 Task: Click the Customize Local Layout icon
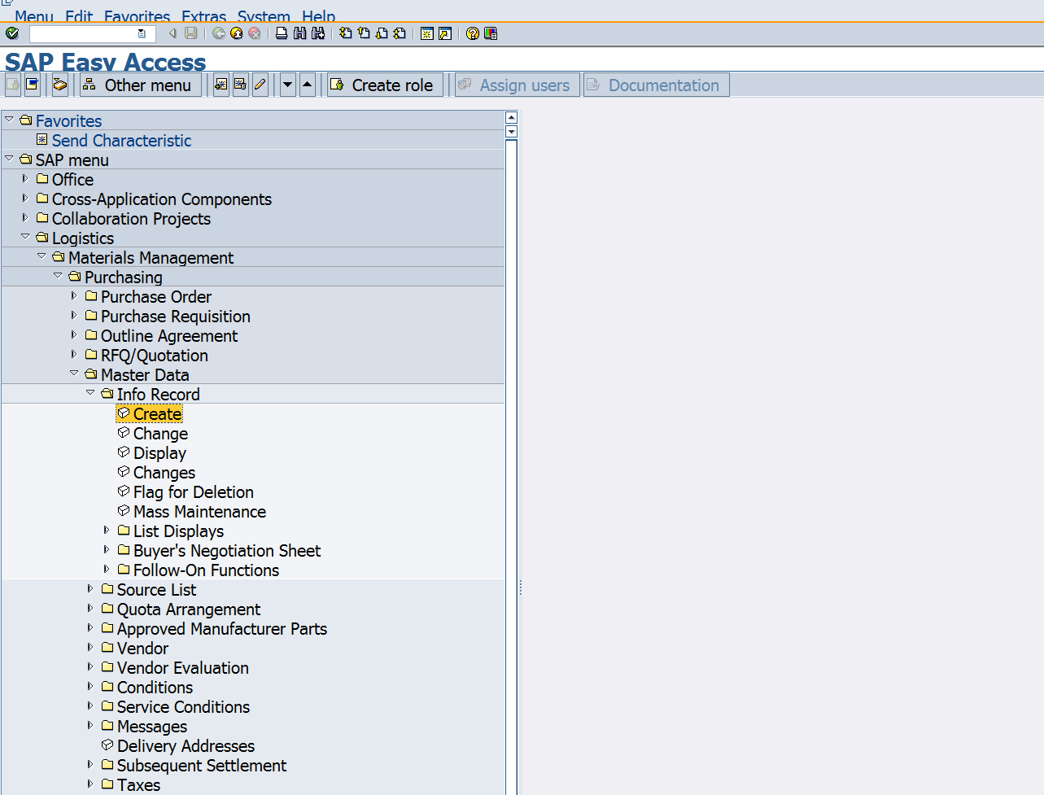pyautogui.click(x=491, y=33)
